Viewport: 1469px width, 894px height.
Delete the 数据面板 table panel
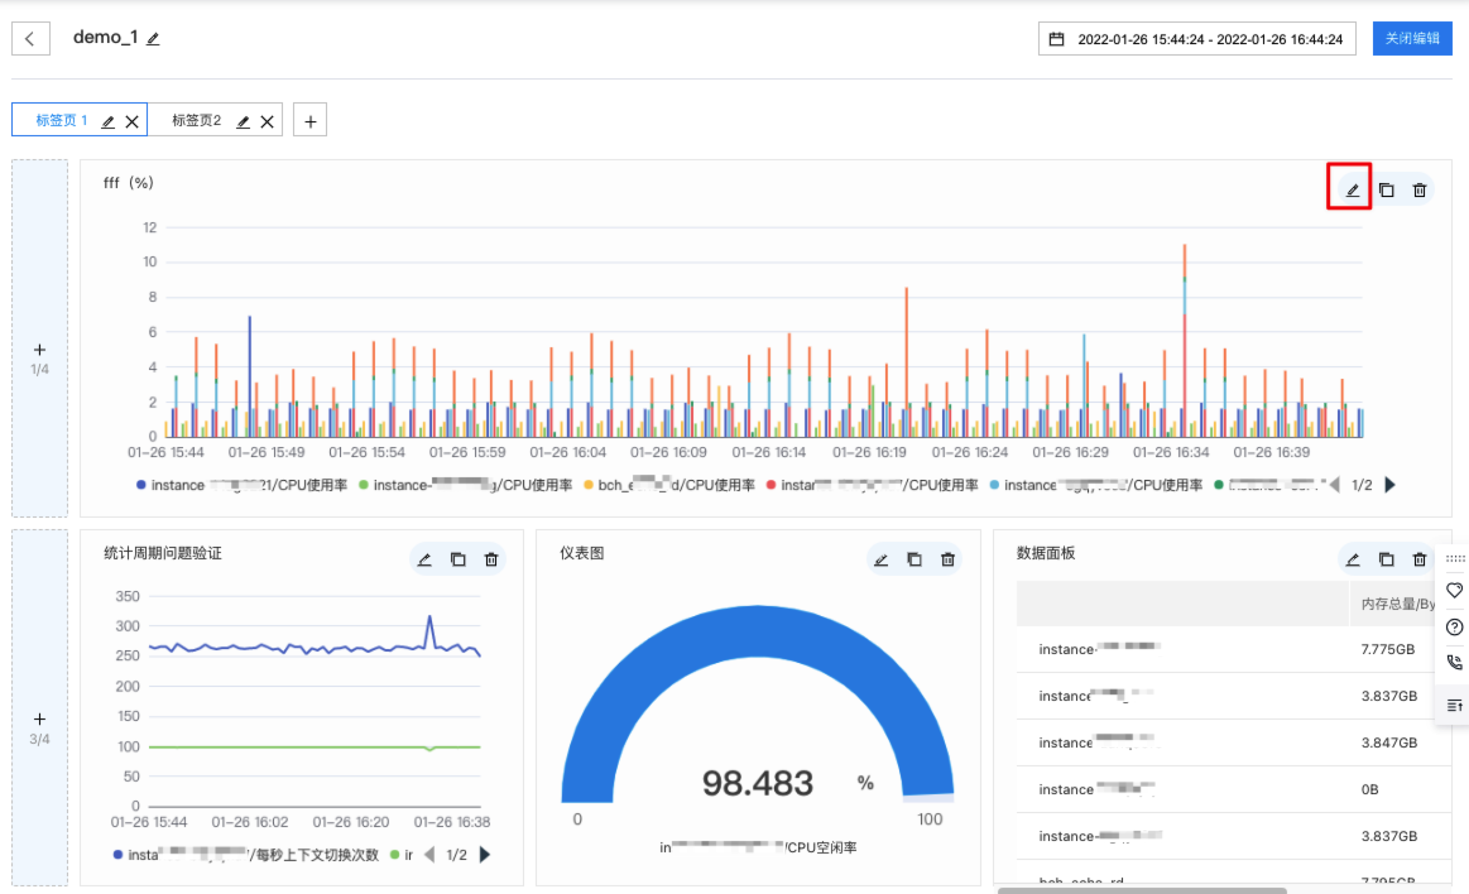click(1420, 559)
